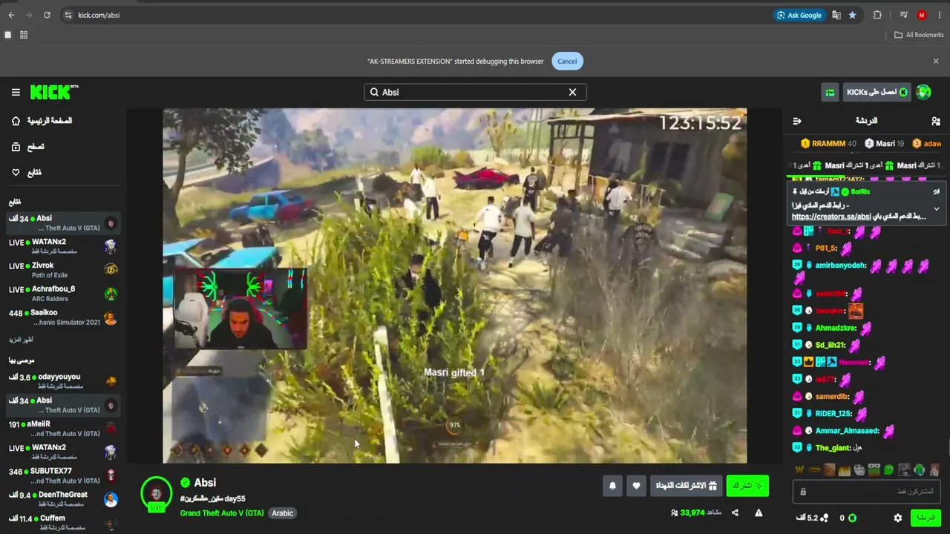Click username Ammar_Almasaed in chat
Viewport: 950px width, 534px height.
click(x=847, y=431)
